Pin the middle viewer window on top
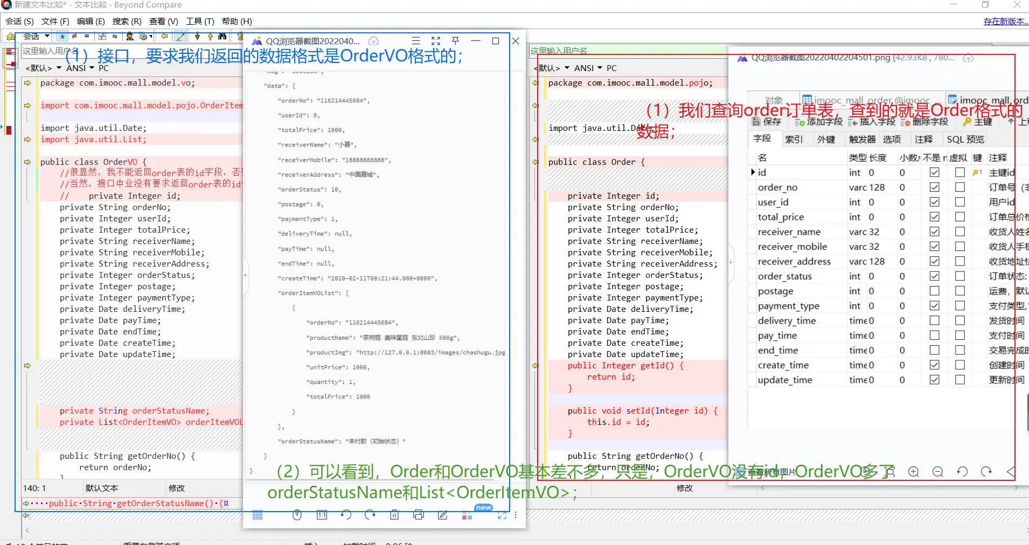 coord(455,41)
